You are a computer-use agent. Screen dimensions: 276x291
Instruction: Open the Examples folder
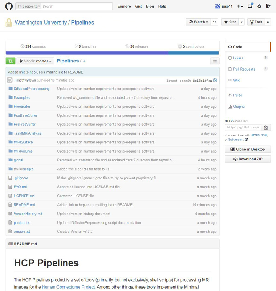pos(21,97)
